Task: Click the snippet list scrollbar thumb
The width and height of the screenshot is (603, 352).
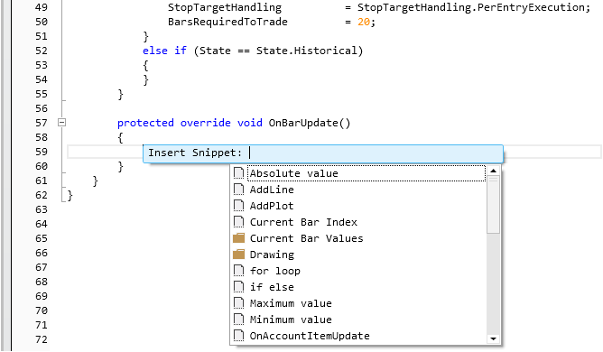Action: [x=493, y=204]
